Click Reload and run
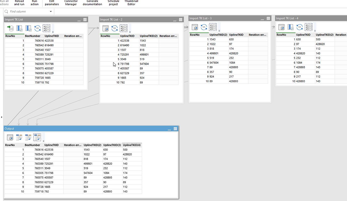This screenshot has width=347, height=201. coord(19,3)
